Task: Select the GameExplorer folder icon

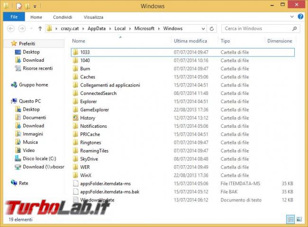Action: (x=75, y=110)
